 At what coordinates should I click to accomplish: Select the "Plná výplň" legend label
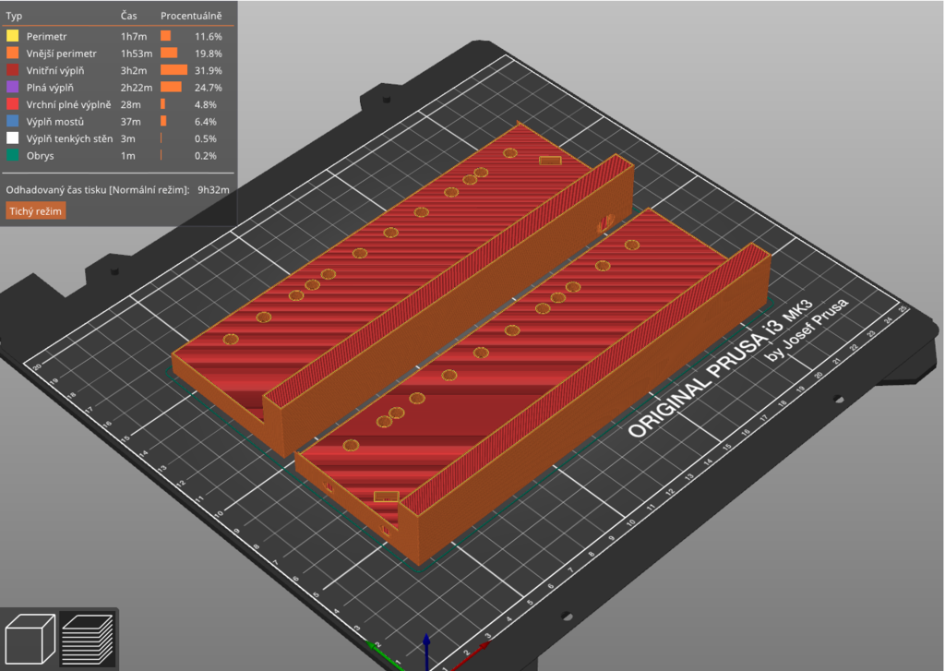click(x=50, y=88)
